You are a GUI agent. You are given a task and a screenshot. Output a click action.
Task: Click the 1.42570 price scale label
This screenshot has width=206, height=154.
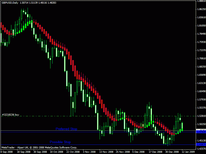pyautogui.click(x=201, y=149)
